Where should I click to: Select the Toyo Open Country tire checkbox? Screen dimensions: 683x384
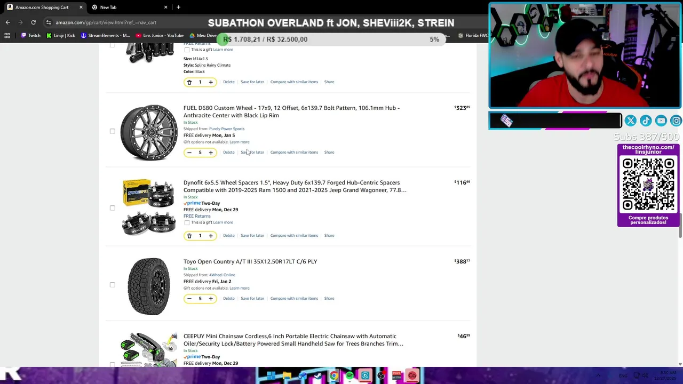pos(112,285)
